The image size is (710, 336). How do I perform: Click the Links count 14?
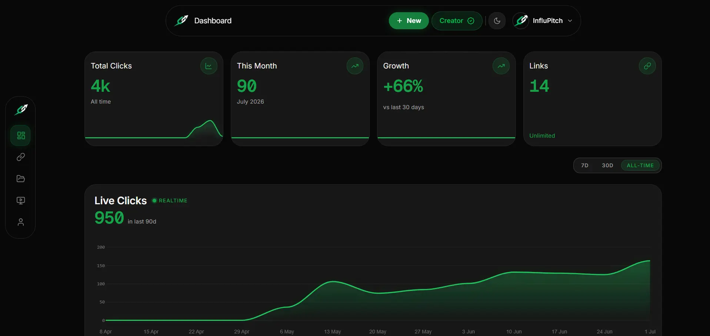pos(539,86)
